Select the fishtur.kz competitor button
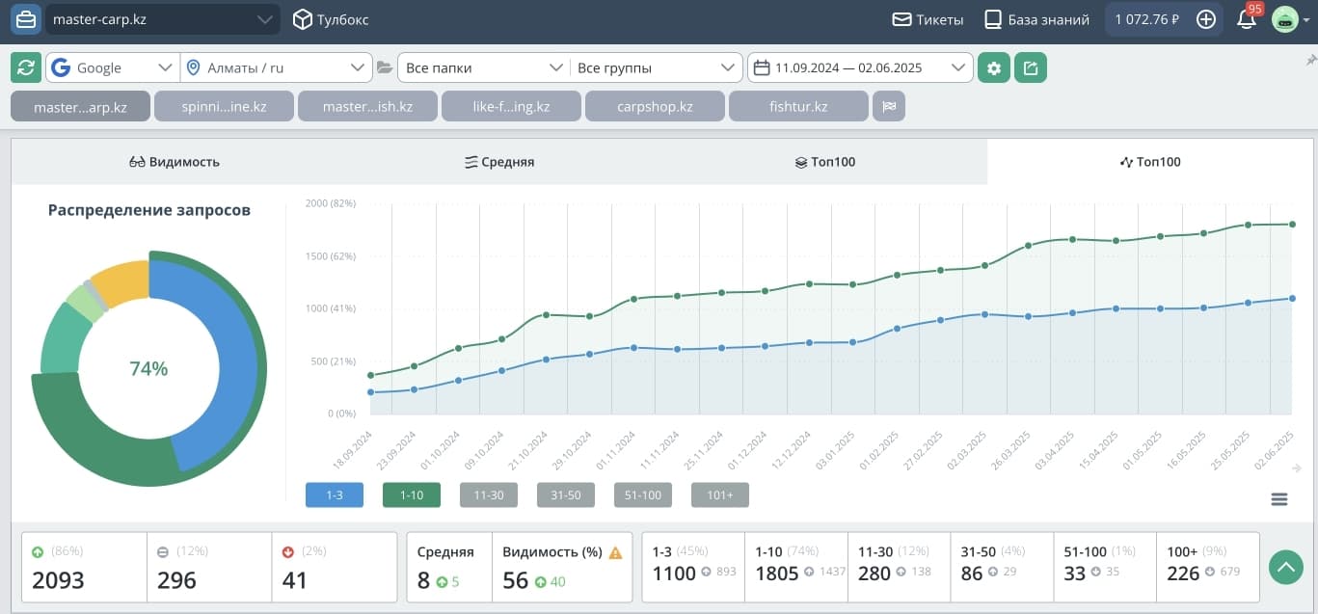The height and width of the screenshot is (614, 1318). click(x=798, y=106)
